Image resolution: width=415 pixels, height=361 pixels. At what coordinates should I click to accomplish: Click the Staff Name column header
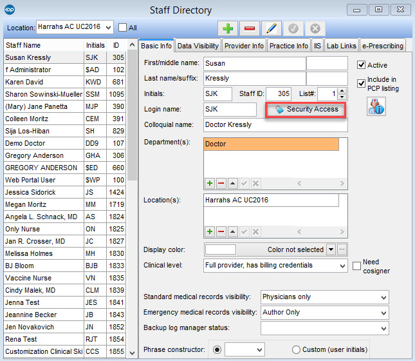click(44, 45)
